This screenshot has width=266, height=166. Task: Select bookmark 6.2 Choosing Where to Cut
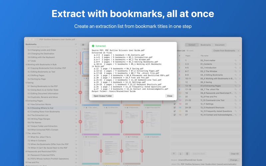(x=40, y=108)
